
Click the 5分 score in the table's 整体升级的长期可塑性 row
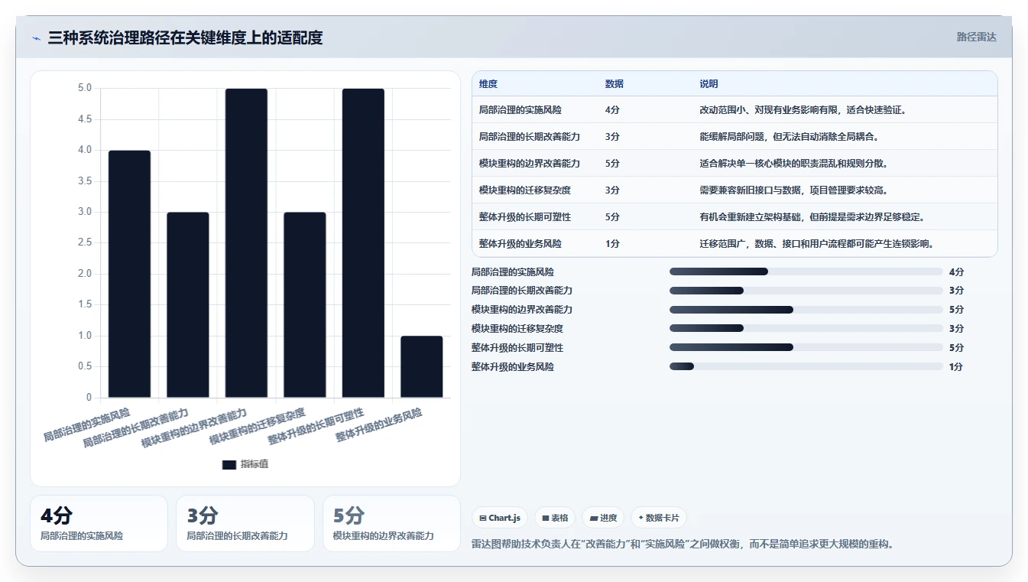click(612, 217)
